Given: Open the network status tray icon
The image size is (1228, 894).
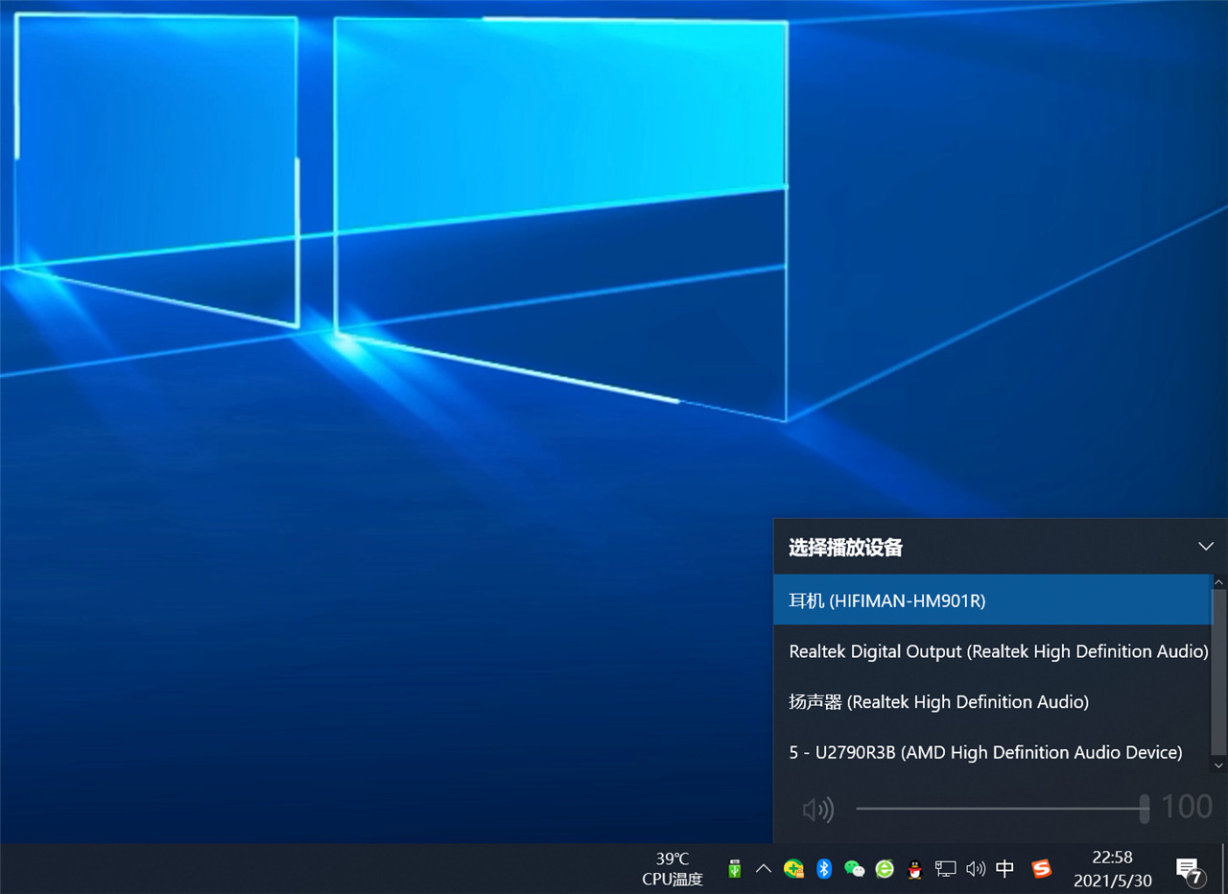Looking at the screenshot, I should tap(946, 869).
